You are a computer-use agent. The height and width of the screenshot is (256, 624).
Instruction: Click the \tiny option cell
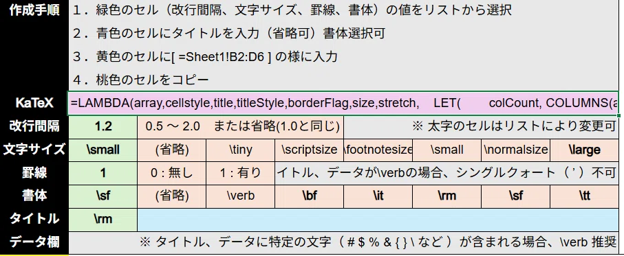(240, 150)
